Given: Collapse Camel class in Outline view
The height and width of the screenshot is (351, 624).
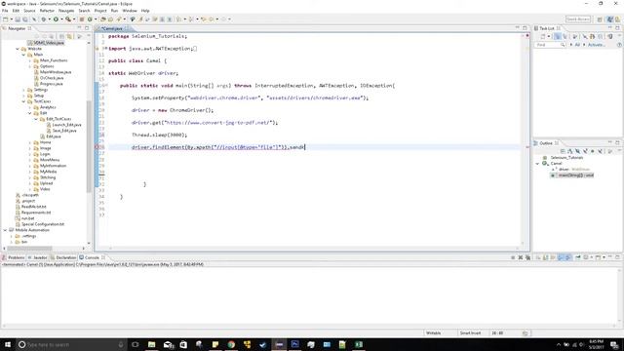Looking at the screenshot, I should [x=537, y=164].
